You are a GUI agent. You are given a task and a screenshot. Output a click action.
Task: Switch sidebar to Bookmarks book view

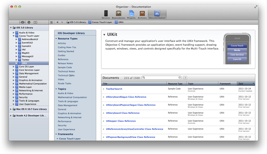[35, 22]
